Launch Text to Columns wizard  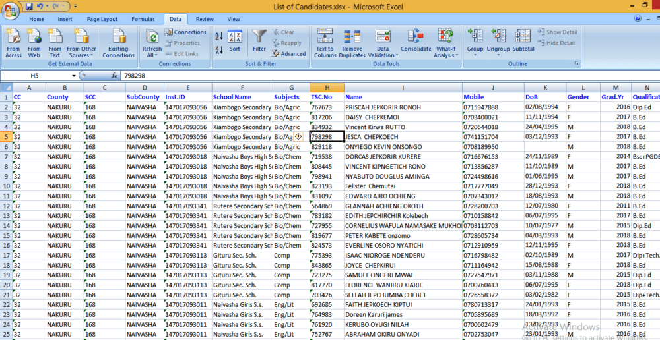tap(325, 43)
